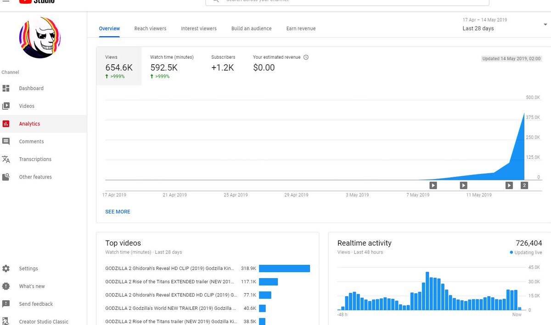The image size is (551, 325).
Task: Open Godzilla's World NEW TRAILER video
Action: pyautogui.click(x=171, y=308)
